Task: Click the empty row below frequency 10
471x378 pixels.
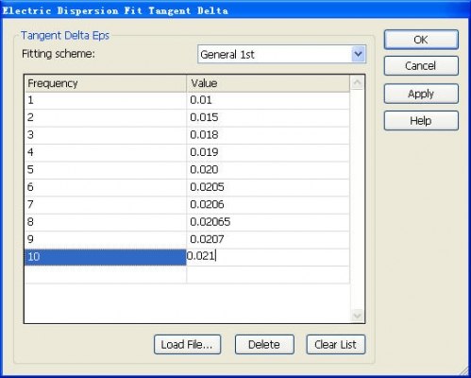Action: (187, 275)
